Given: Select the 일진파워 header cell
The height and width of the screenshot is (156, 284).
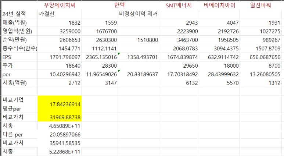Looking at the screenshot, I should point(260,5).
